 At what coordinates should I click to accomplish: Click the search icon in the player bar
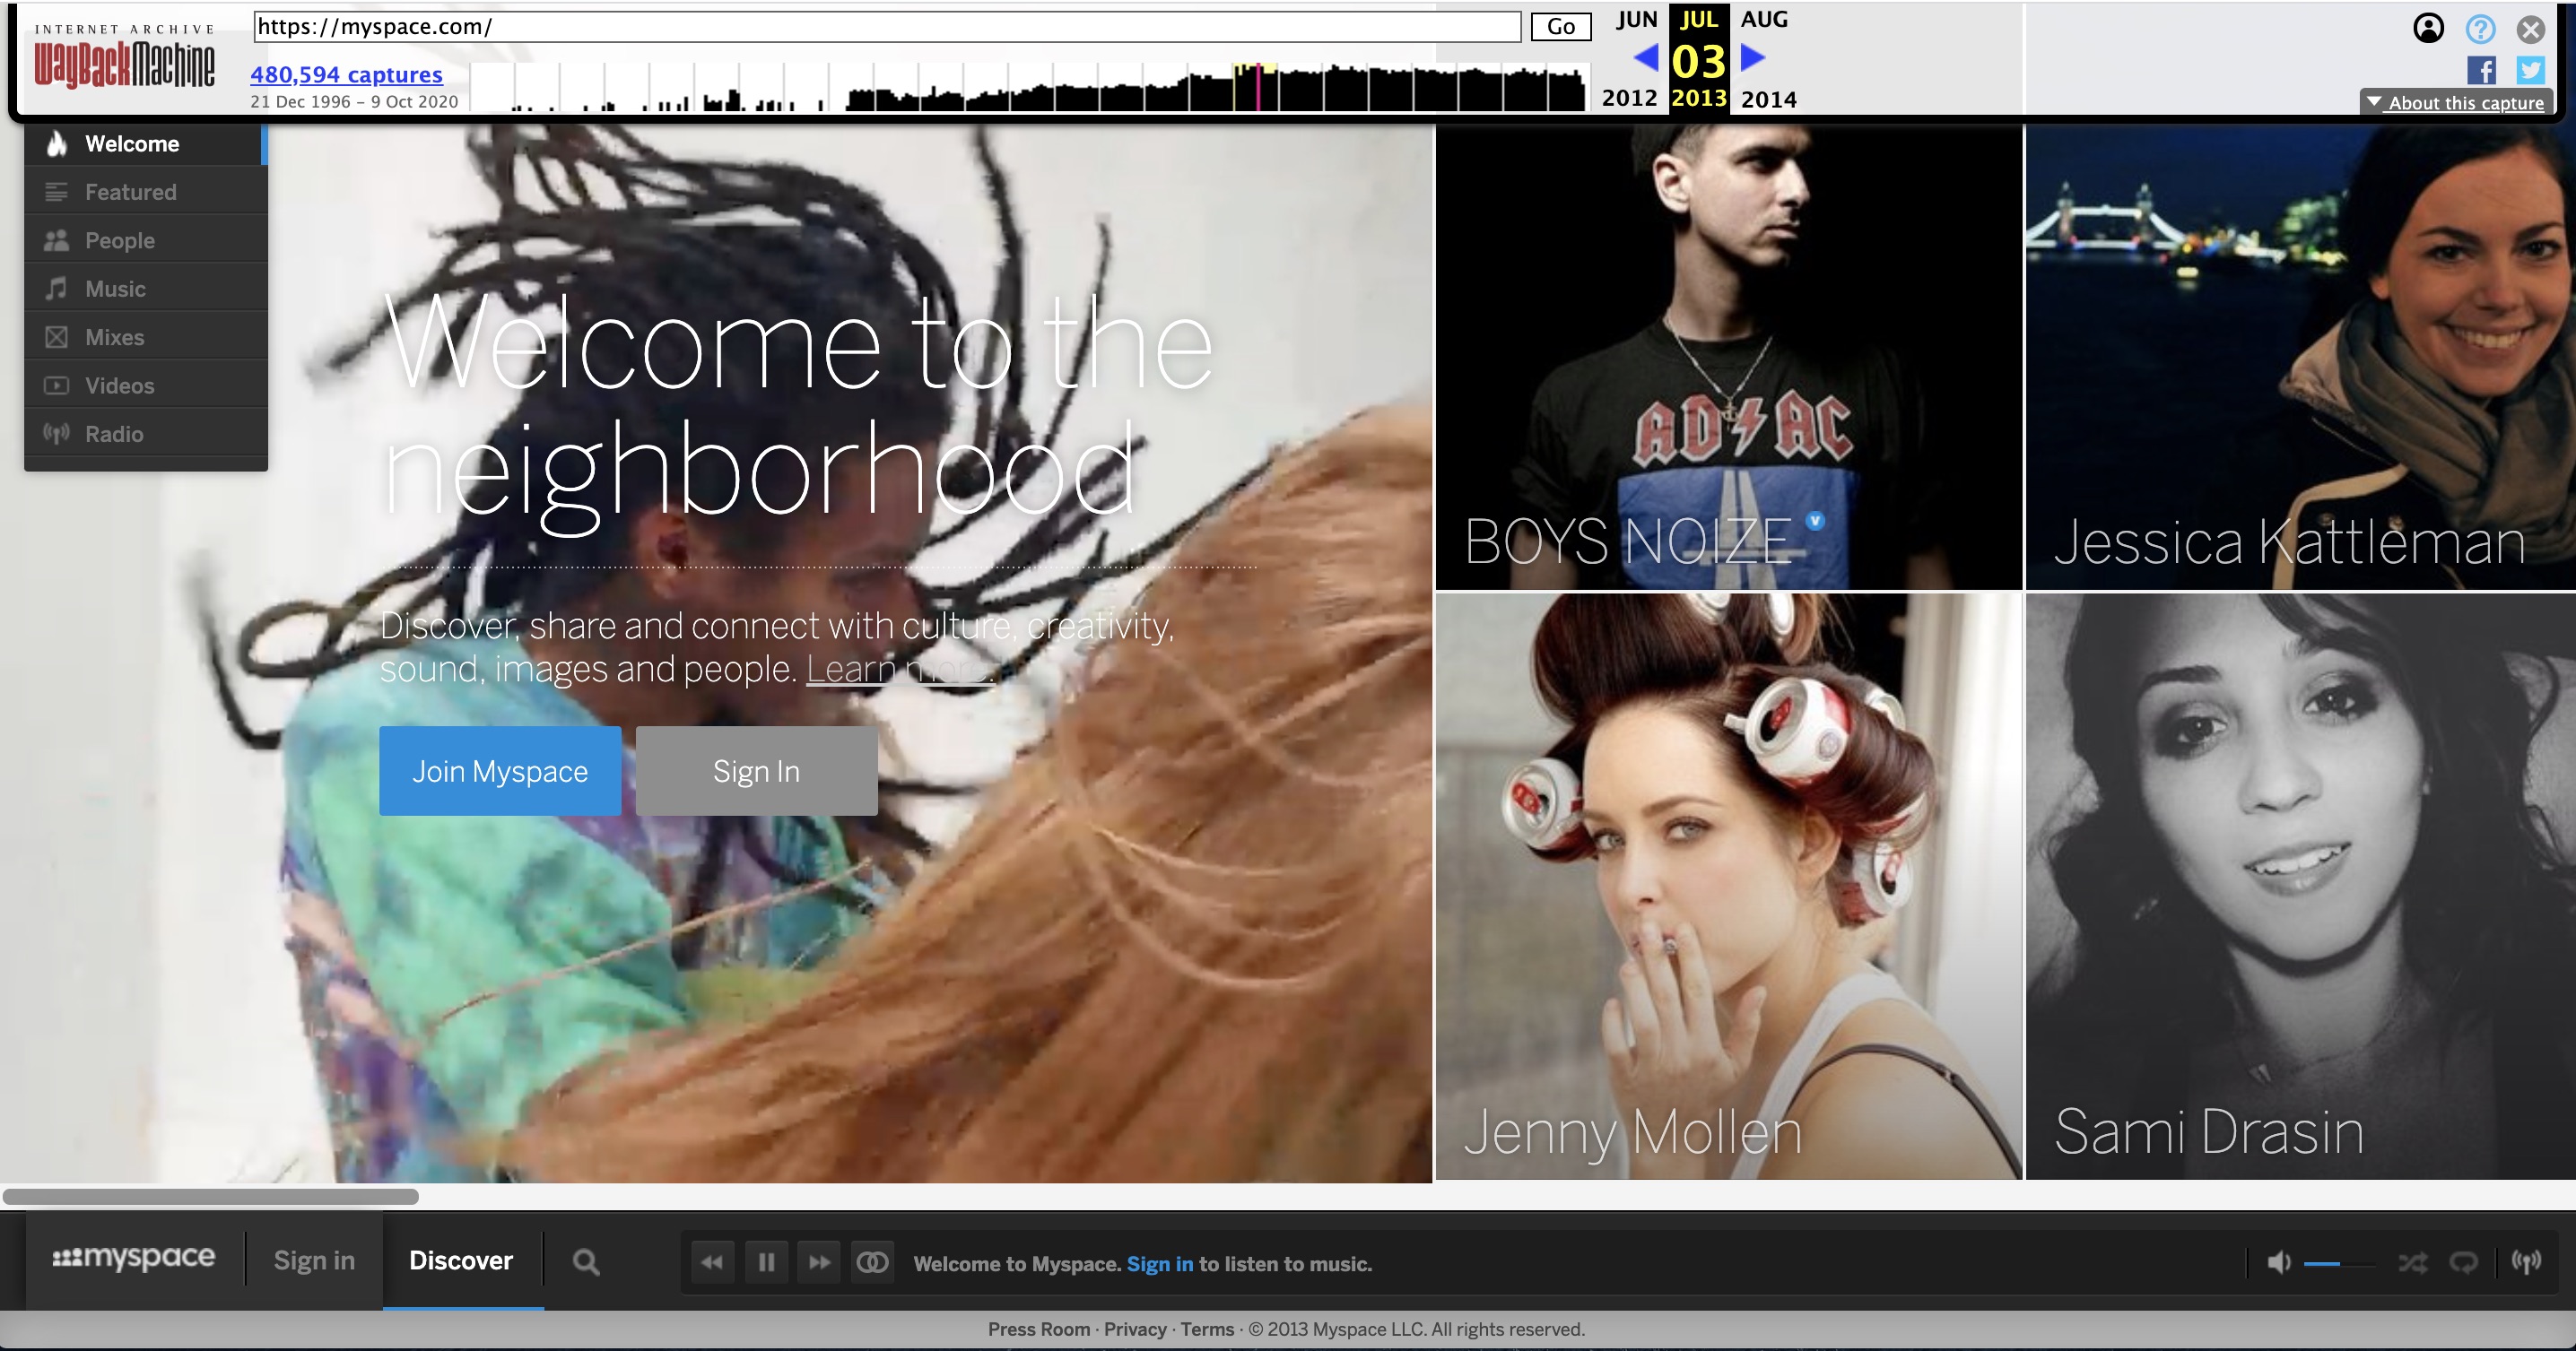pos(586,1262)
